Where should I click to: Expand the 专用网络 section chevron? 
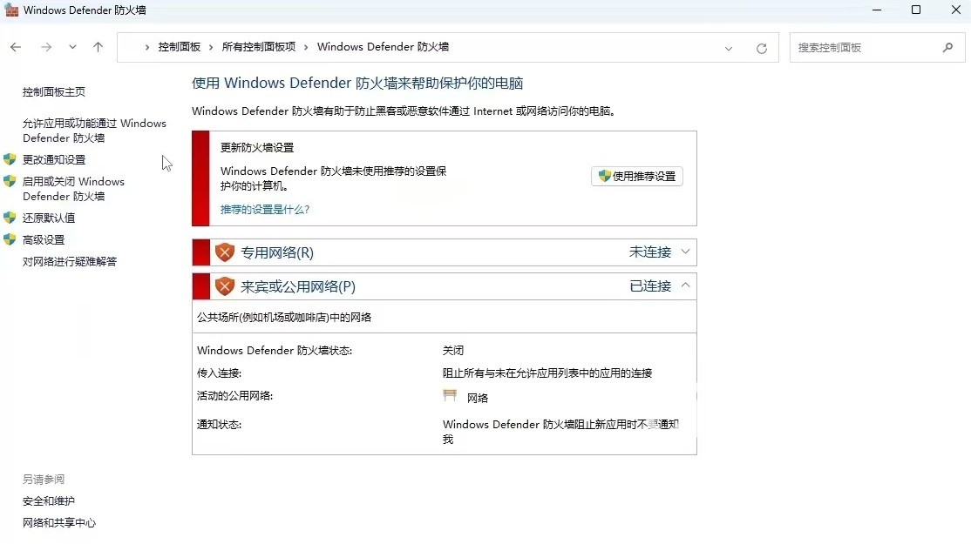tap(685, 252)
